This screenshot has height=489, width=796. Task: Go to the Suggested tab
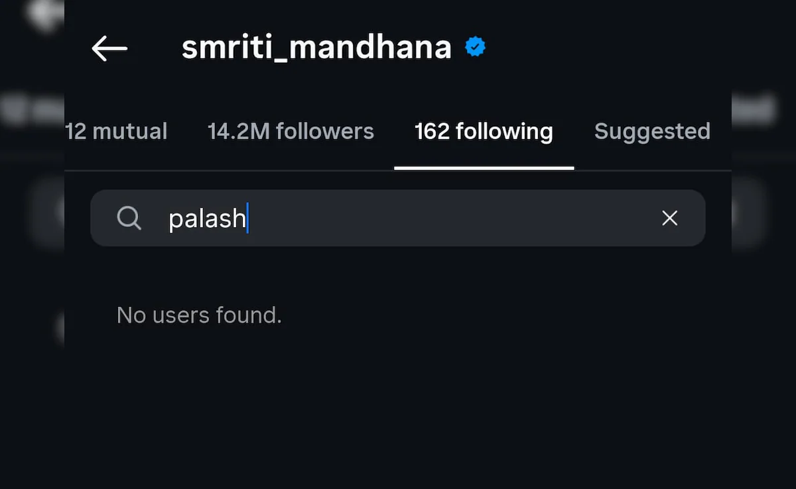pos(652,131)
